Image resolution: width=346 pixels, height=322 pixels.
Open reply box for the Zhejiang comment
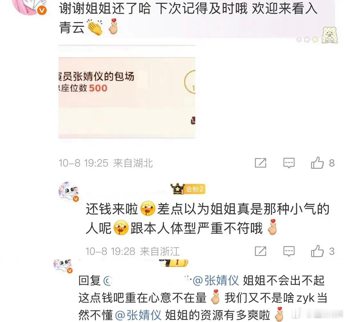coord(289,251)
